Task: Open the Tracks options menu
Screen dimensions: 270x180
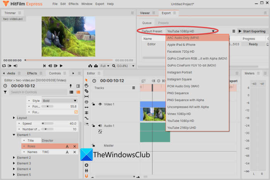Action: tap(133, 88)
